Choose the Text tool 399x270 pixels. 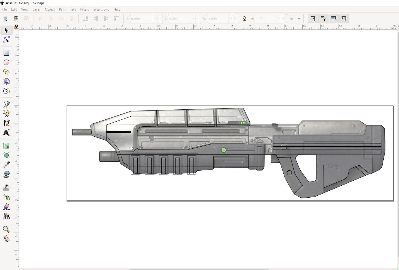6,132
